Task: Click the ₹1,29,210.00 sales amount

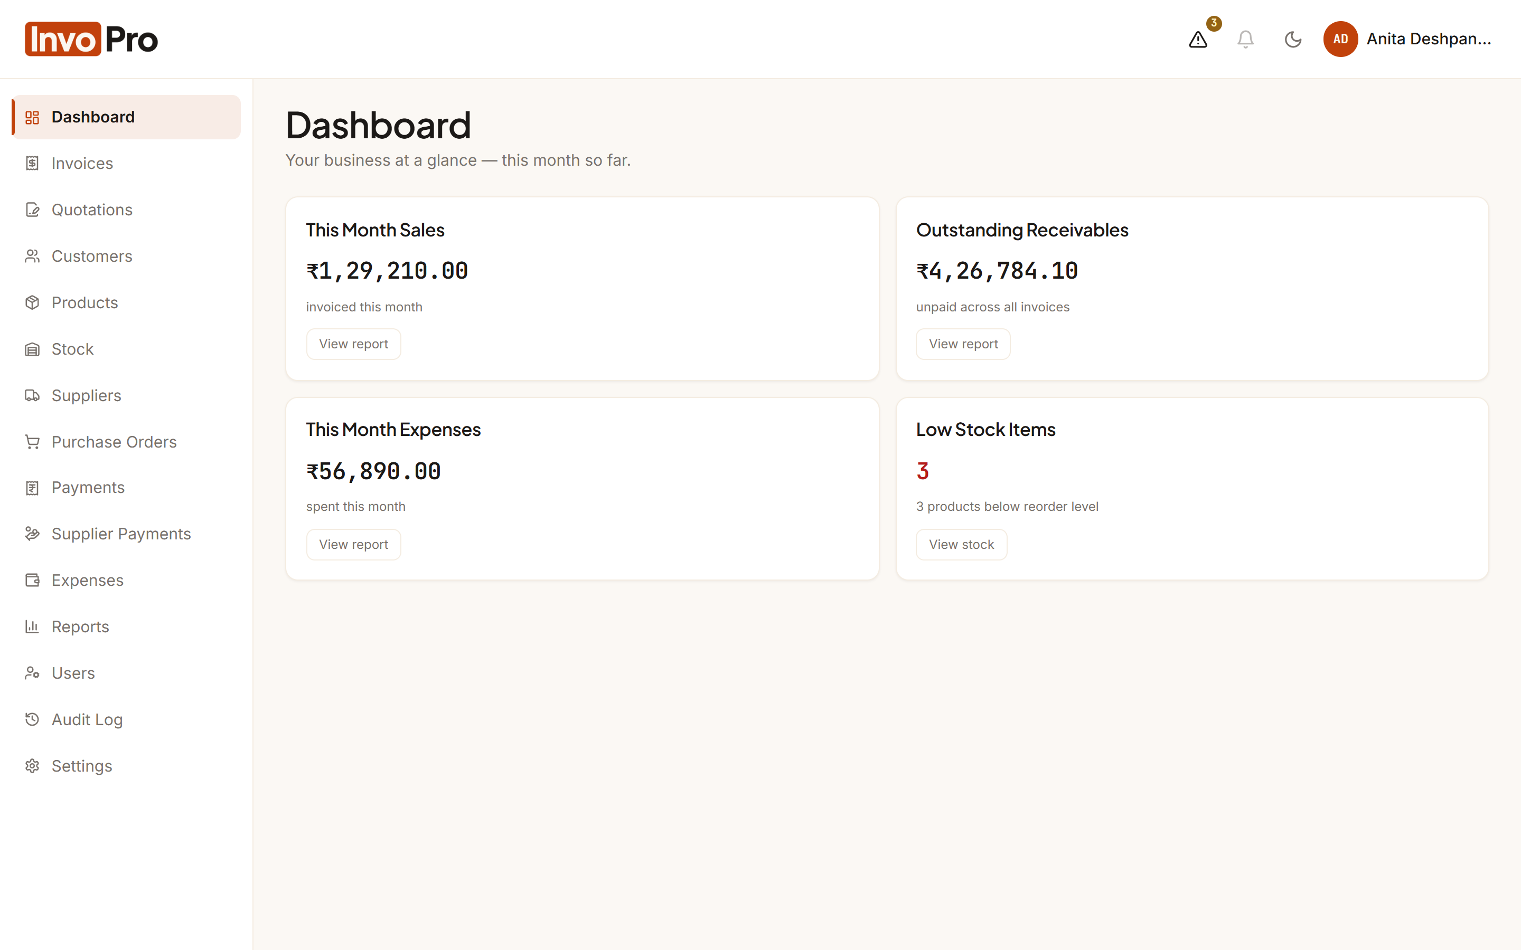Action: click(x=387, y=271)
